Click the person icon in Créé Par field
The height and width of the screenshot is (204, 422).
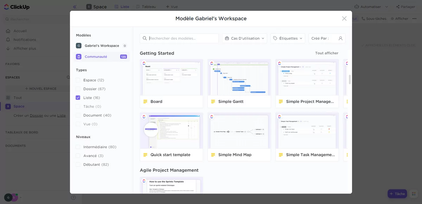pos(340,38)
